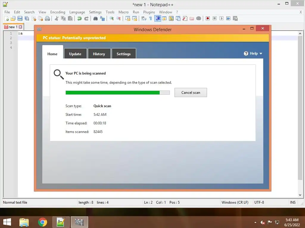The image size is (305, 228).
Task: Open the Function List panel icon
Action: click(185, 18)
